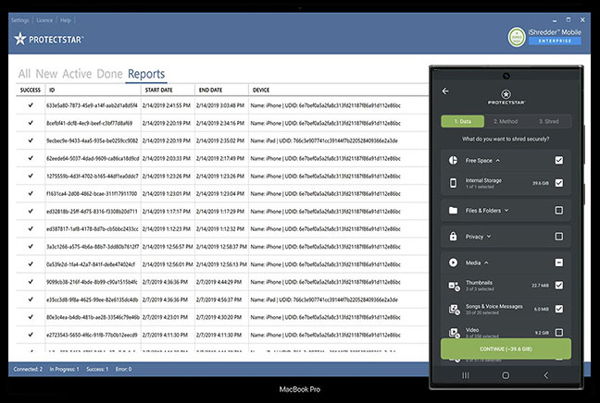Click the Free Space pie chart icon

coord(454,160)
